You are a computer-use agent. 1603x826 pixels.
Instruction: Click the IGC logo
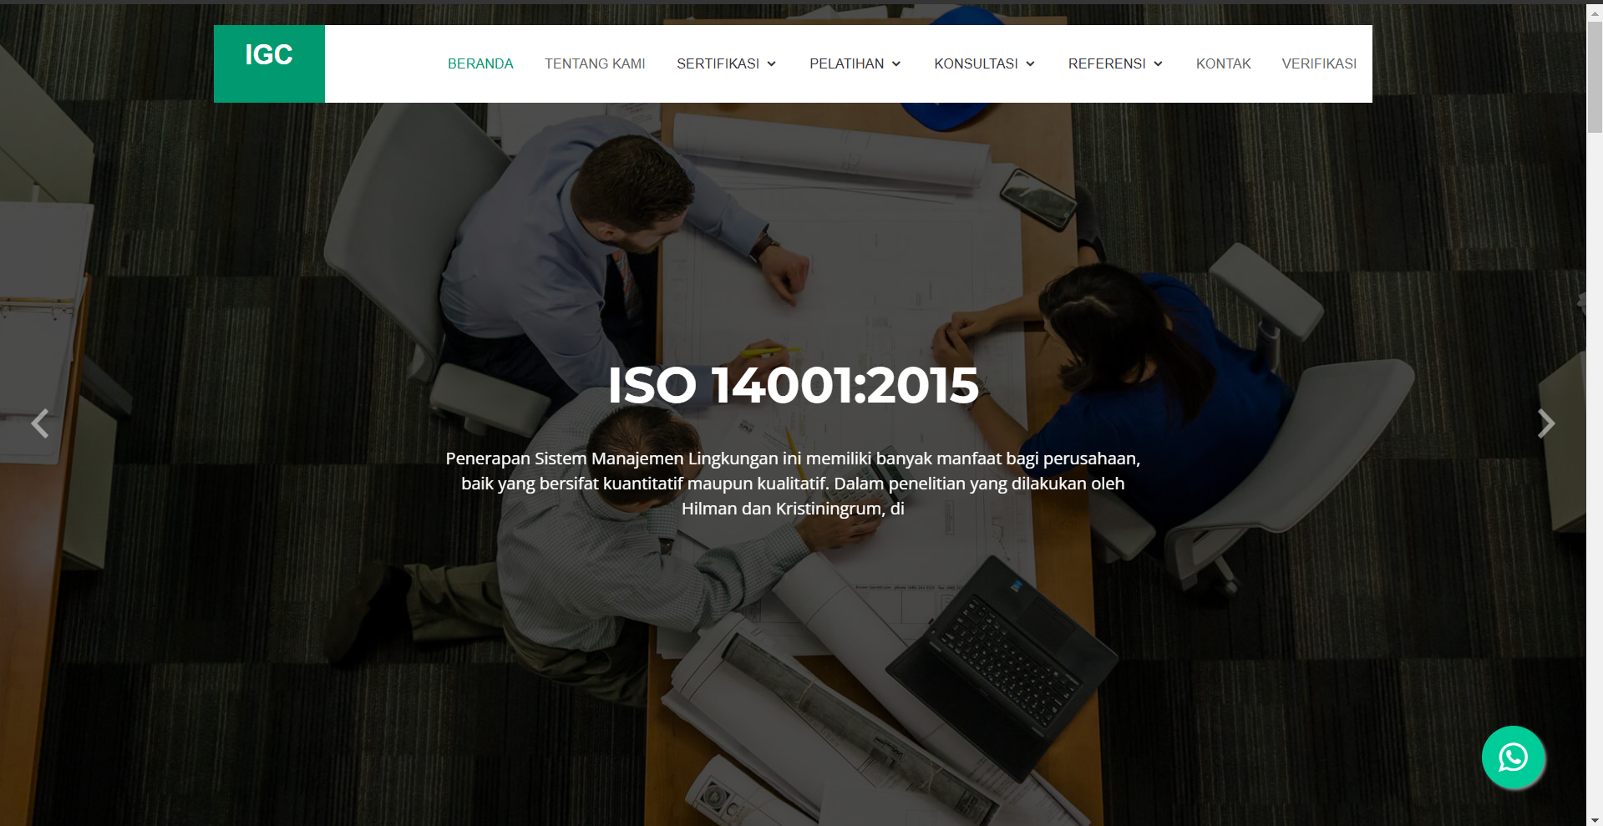pos(269,56)
